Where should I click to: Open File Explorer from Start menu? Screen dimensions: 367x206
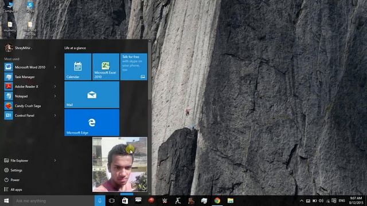17,160
